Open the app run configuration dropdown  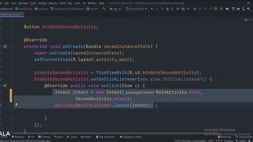click(115, 9)
